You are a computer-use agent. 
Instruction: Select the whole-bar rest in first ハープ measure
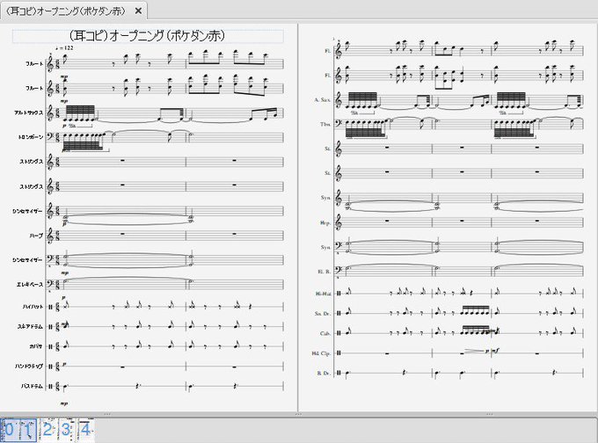pyautogui.click(x=122, y=234)
